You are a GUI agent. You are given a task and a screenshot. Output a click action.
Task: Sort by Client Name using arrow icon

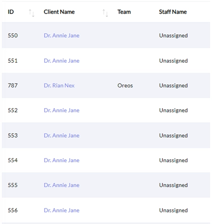[105, 13]
